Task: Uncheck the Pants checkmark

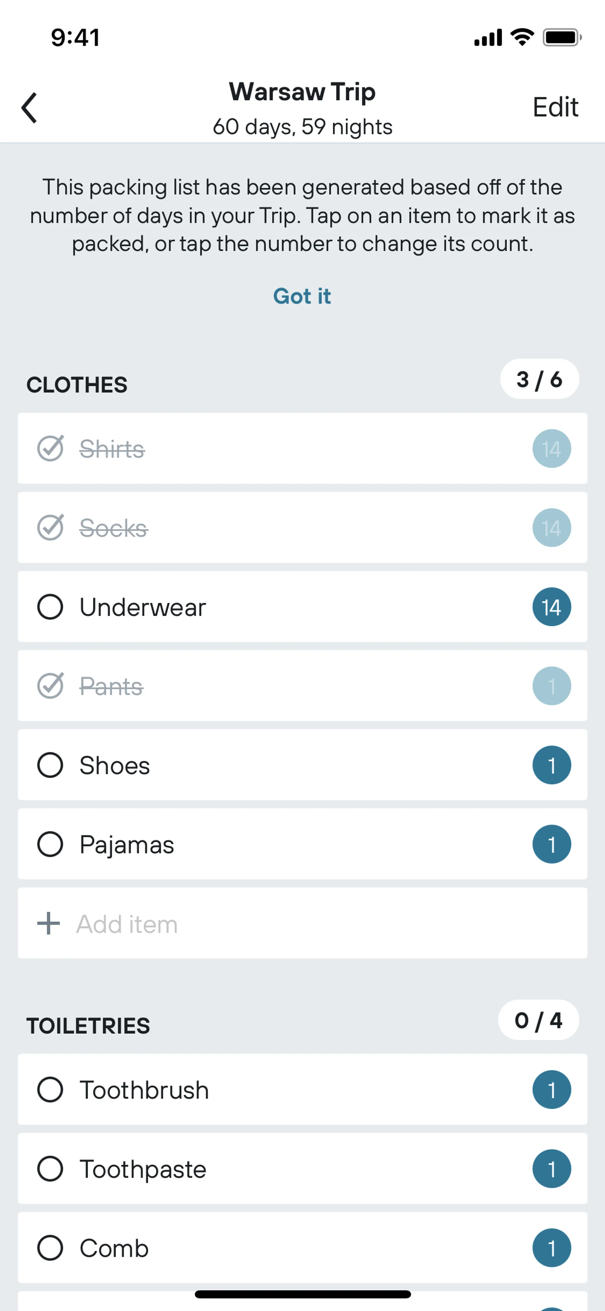Action: [50, 686]
